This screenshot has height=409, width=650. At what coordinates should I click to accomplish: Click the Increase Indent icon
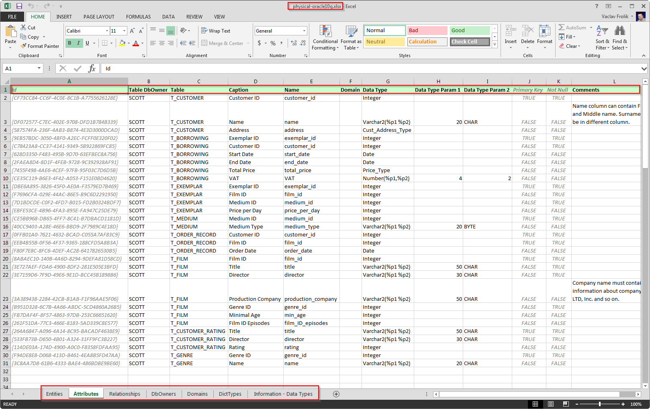(x=192, y=43)
